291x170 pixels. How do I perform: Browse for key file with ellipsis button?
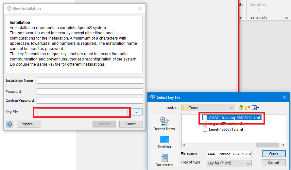(137, 112)
